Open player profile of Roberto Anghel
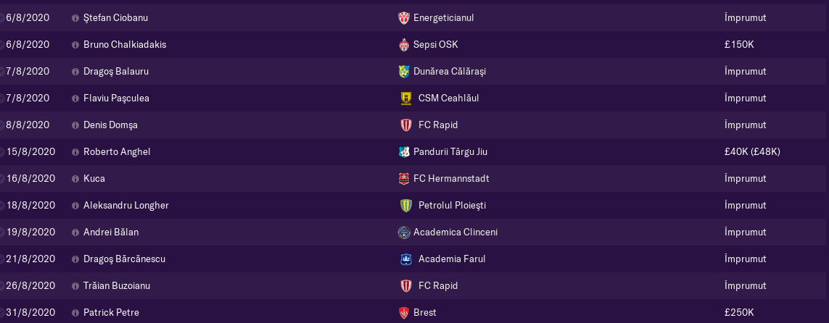 (117, 152)
